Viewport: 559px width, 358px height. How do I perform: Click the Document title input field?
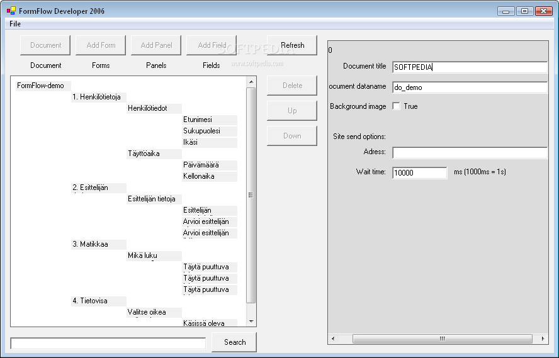(470, 67)
